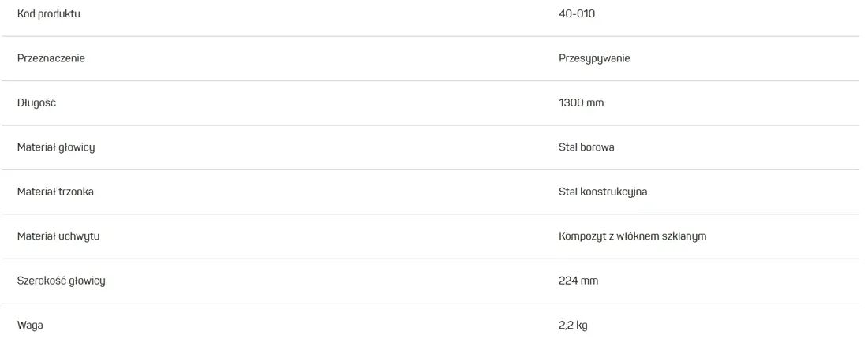Click "Kompozyt z włóknem szklanym" value
This screenshot has width=868, height=346.
tap(632, 236)
